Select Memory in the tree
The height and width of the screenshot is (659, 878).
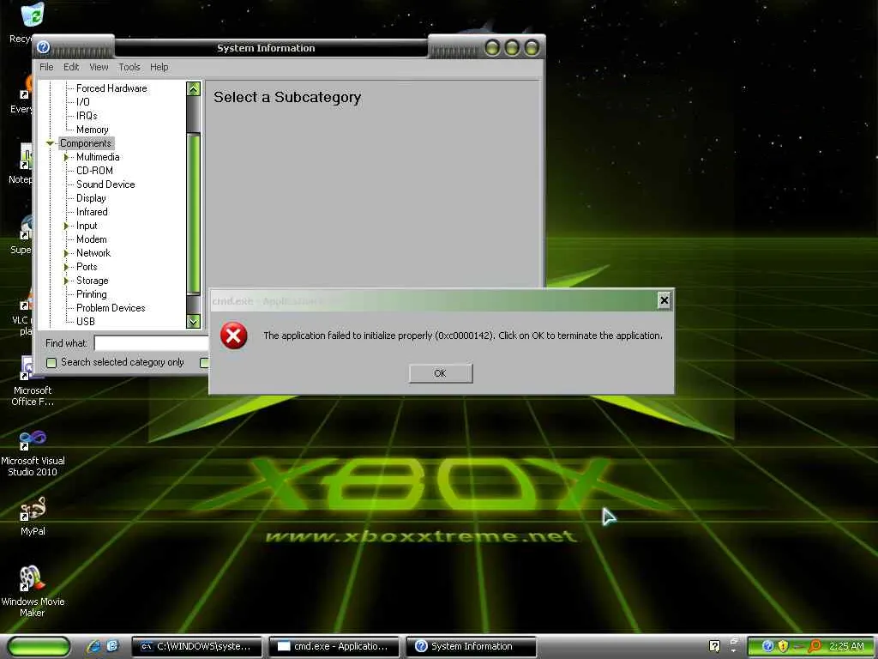93,130
